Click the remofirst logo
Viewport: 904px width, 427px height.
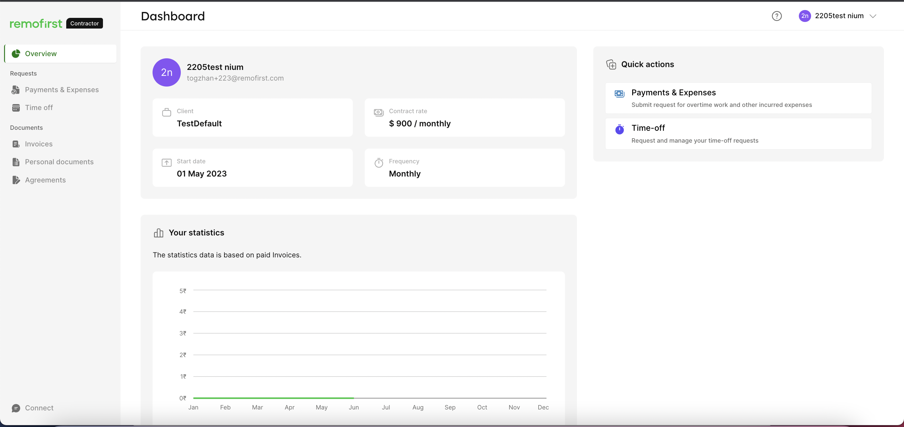(36, 24)
